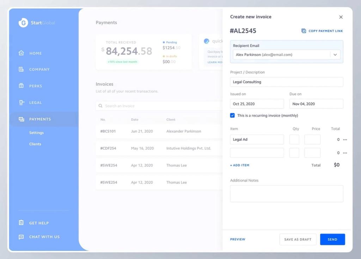Open the Legal menu item

click(x=36, y=102)
